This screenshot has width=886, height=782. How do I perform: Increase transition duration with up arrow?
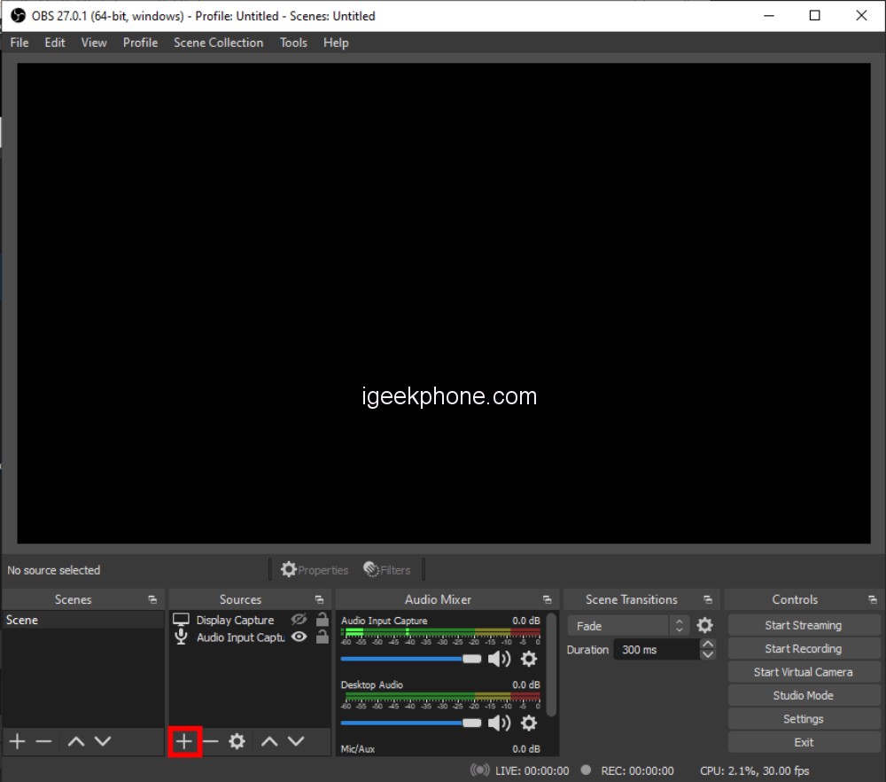pos(707,644)
